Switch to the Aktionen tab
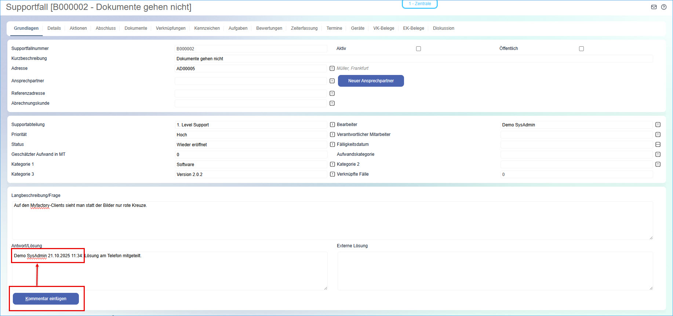The width and height of the screenshot is (673, 316). 78,28
